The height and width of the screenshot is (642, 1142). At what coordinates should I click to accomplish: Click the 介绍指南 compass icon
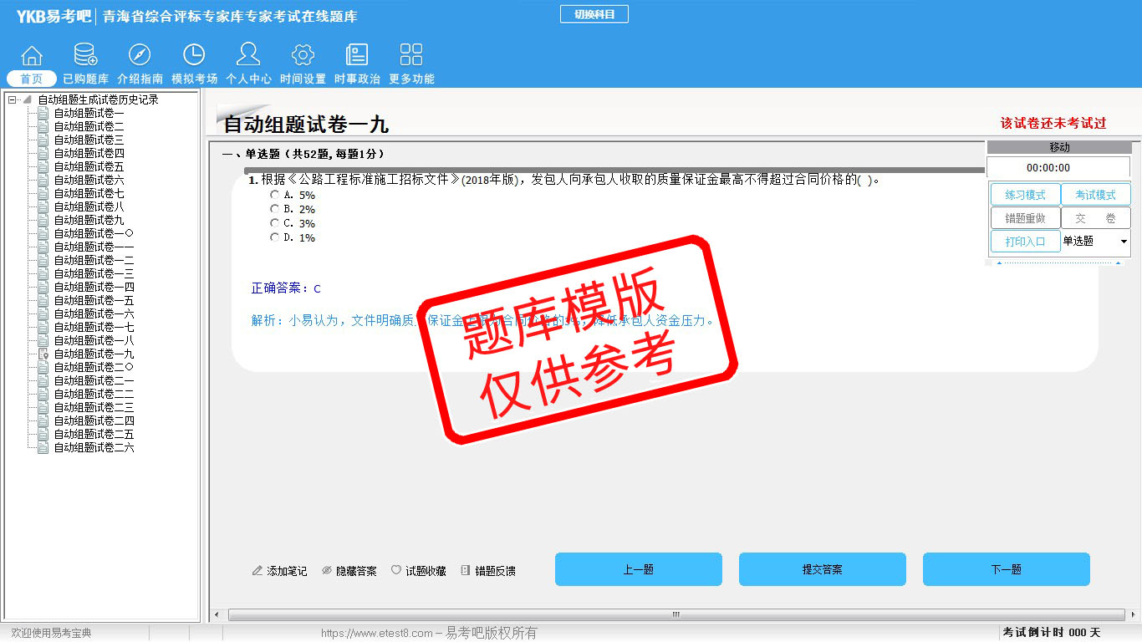[140, 56]
